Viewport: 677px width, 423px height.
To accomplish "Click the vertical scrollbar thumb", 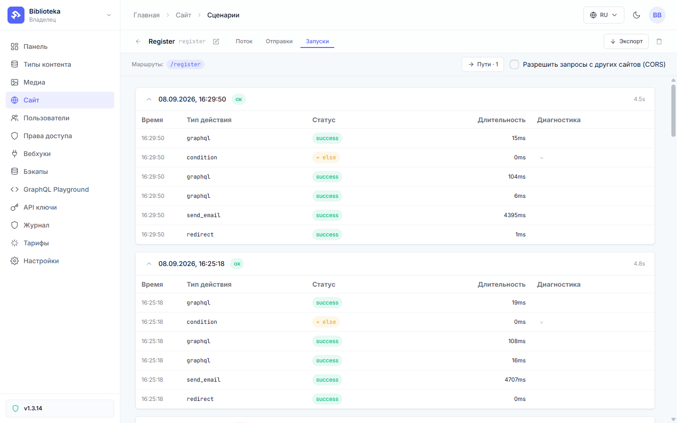I will click(x=673, y=110).
